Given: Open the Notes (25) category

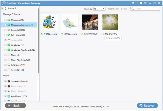Looking at the screenshot, I should point(16,55).
